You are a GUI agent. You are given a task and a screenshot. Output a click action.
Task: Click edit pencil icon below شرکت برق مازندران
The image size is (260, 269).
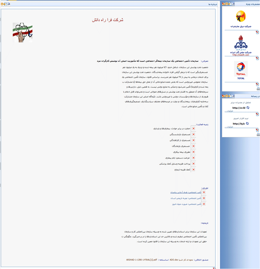pyautogui.click(x=257, y=32)
